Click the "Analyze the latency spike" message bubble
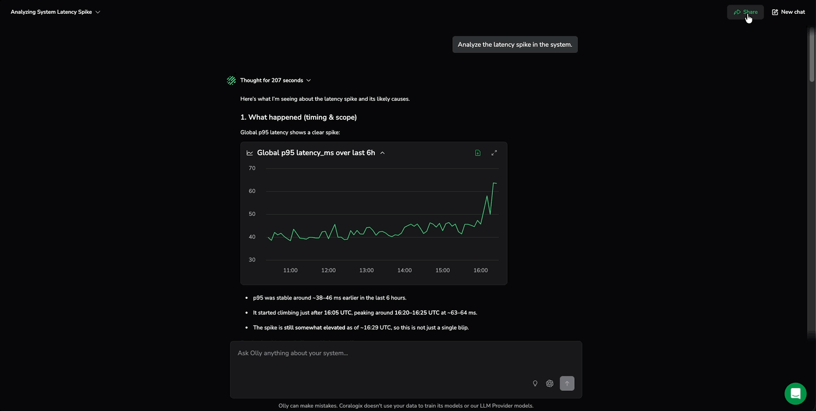The height and width of the screenshot is (411, 816). click(515, 45)
